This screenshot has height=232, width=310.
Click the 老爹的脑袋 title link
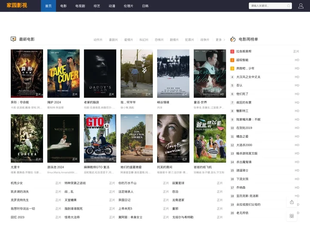click(x=91, y=102)
